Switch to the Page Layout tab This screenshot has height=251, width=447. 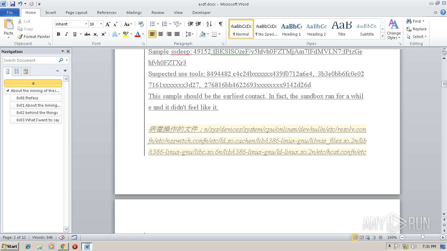tap(76, 13)
